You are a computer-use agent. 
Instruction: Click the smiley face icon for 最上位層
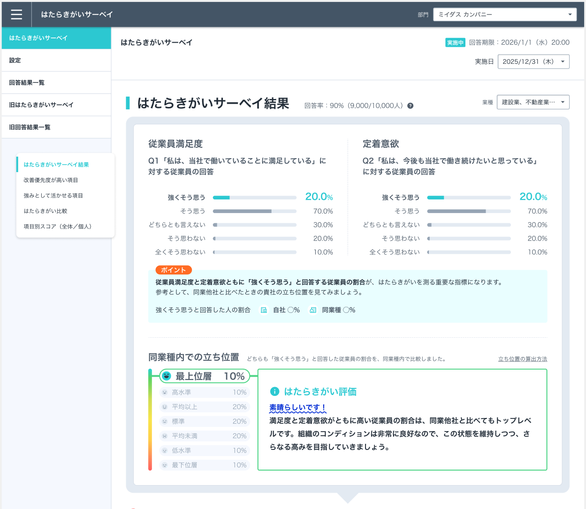point(166,376)
